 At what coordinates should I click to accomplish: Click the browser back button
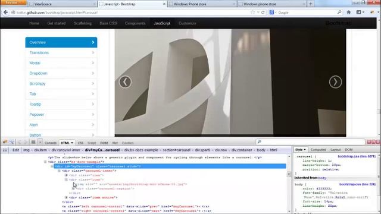(x=5, y=12)
